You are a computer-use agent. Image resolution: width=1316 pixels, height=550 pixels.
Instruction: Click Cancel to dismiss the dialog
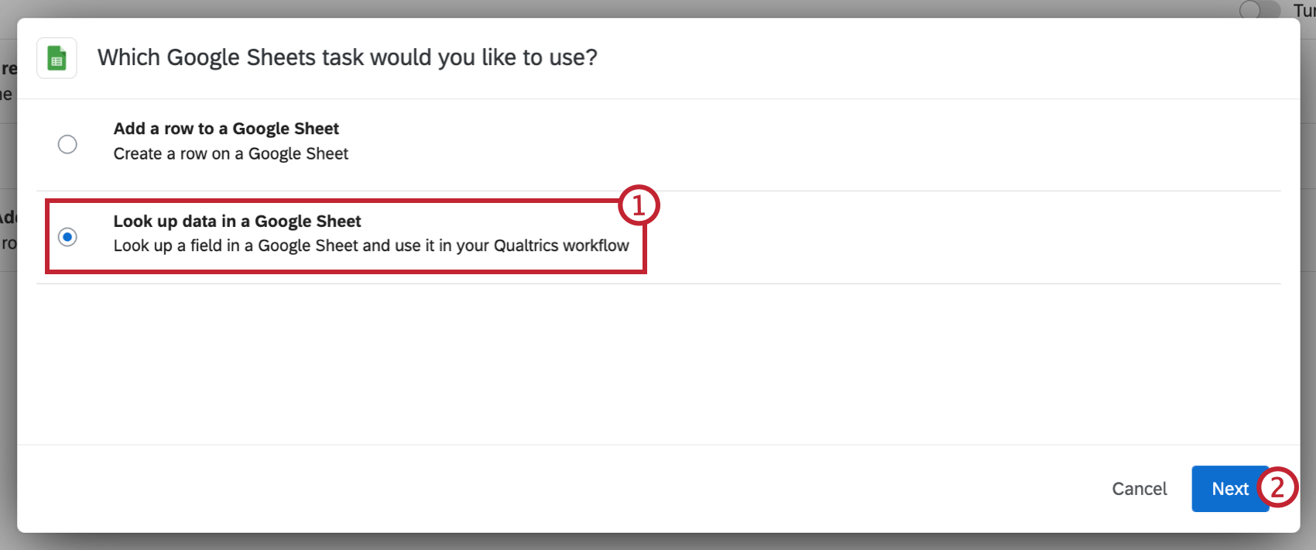point(1138,489)
